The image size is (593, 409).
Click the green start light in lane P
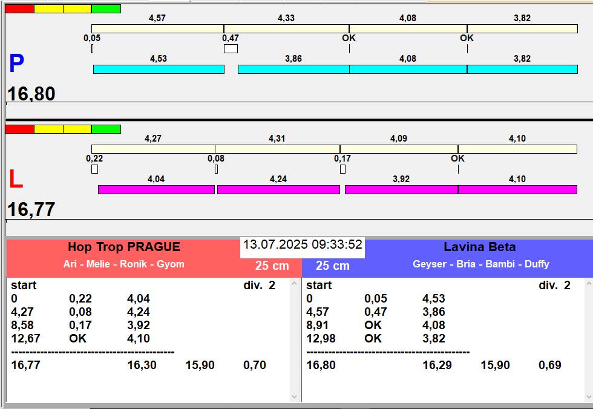(106, 8)
